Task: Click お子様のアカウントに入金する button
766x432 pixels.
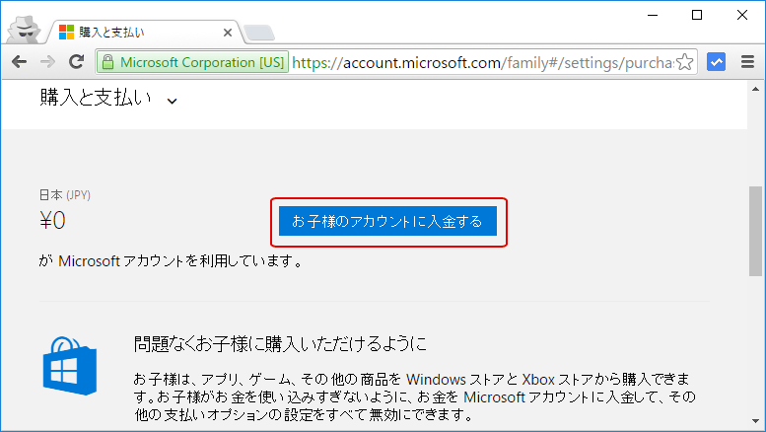Action: pos(387,221)
